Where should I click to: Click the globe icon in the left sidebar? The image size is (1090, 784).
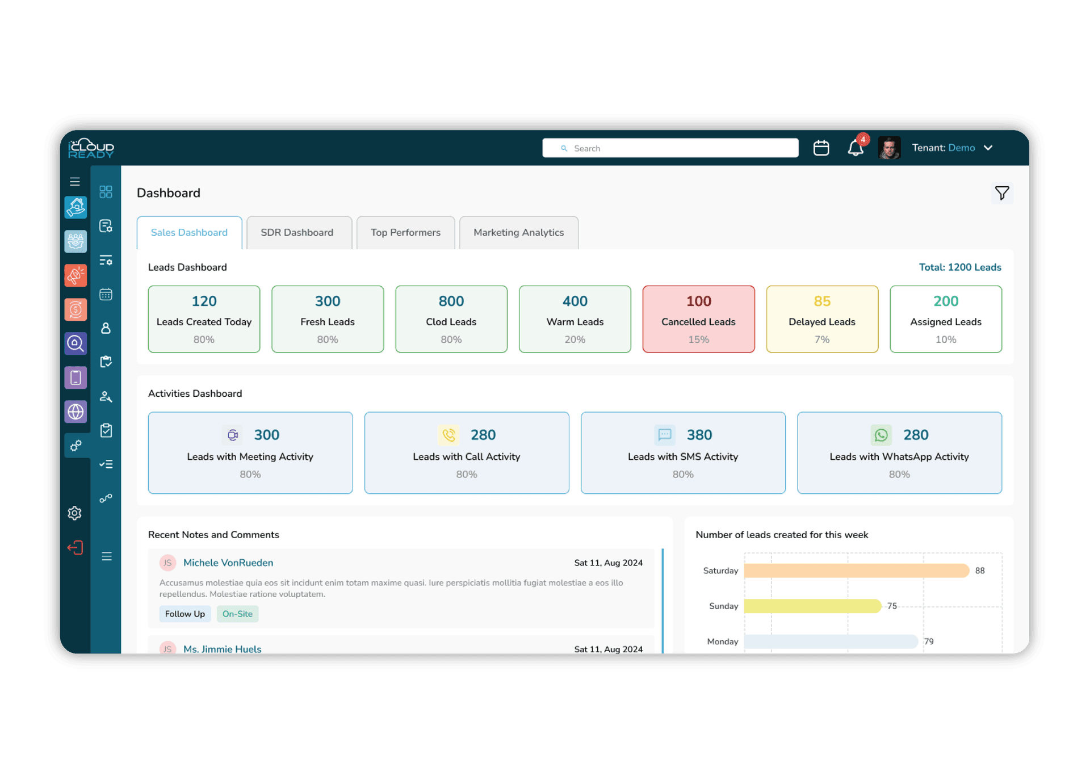click(76, 412)
